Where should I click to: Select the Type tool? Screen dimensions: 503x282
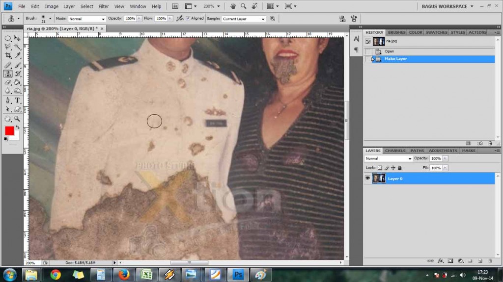pyautogui.click(x=17, y=101)
